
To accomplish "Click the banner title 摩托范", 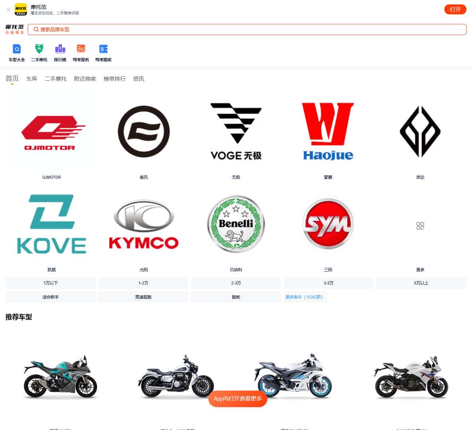I will [x=38, y=7].
